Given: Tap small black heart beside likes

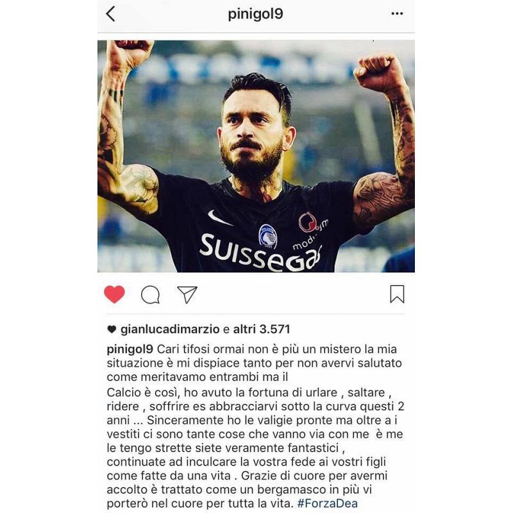Looking at the screenshot, I should (112, 329).
